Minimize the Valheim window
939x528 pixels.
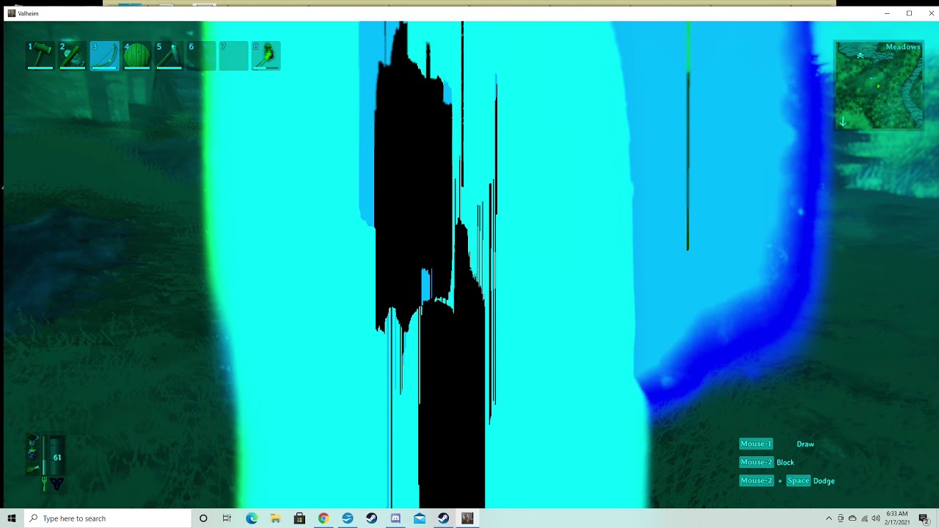[x=887, y=13]
